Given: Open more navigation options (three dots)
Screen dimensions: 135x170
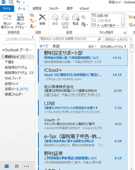Looking at the screenshot, I should coord(26,166).
